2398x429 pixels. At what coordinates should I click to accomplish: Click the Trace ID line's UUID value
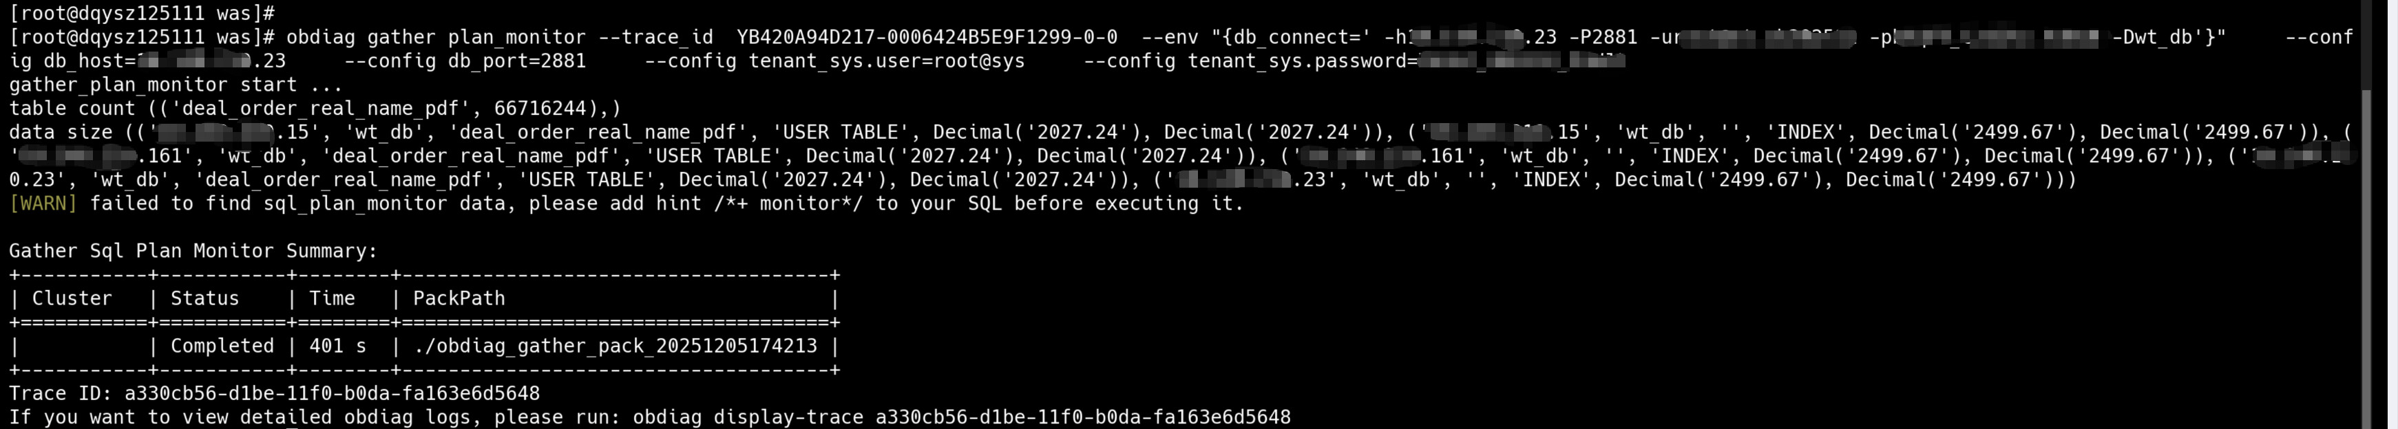point(333,394)
